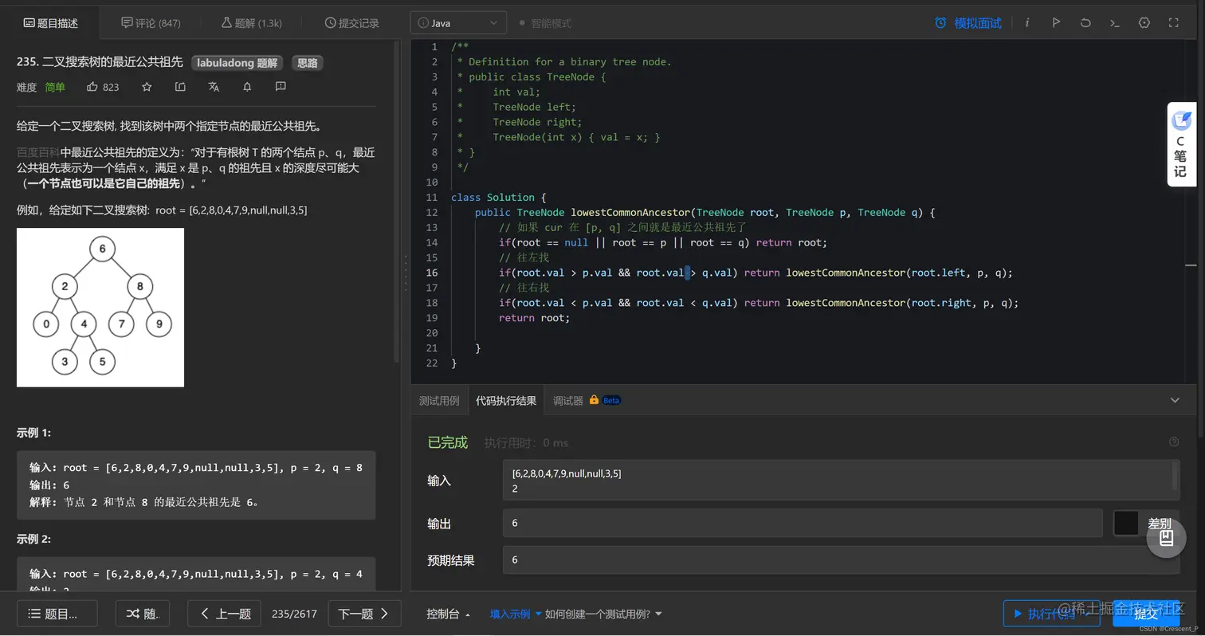
Task: Click the 简单 difficulty label
Action: (55, 87)
